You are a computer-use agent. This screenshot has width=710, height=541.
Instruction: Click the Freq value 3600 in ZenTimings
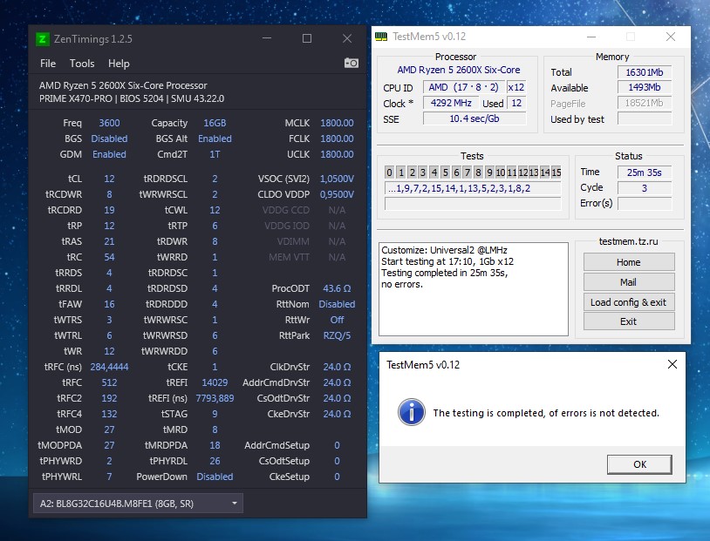click(x=109, y=123)
